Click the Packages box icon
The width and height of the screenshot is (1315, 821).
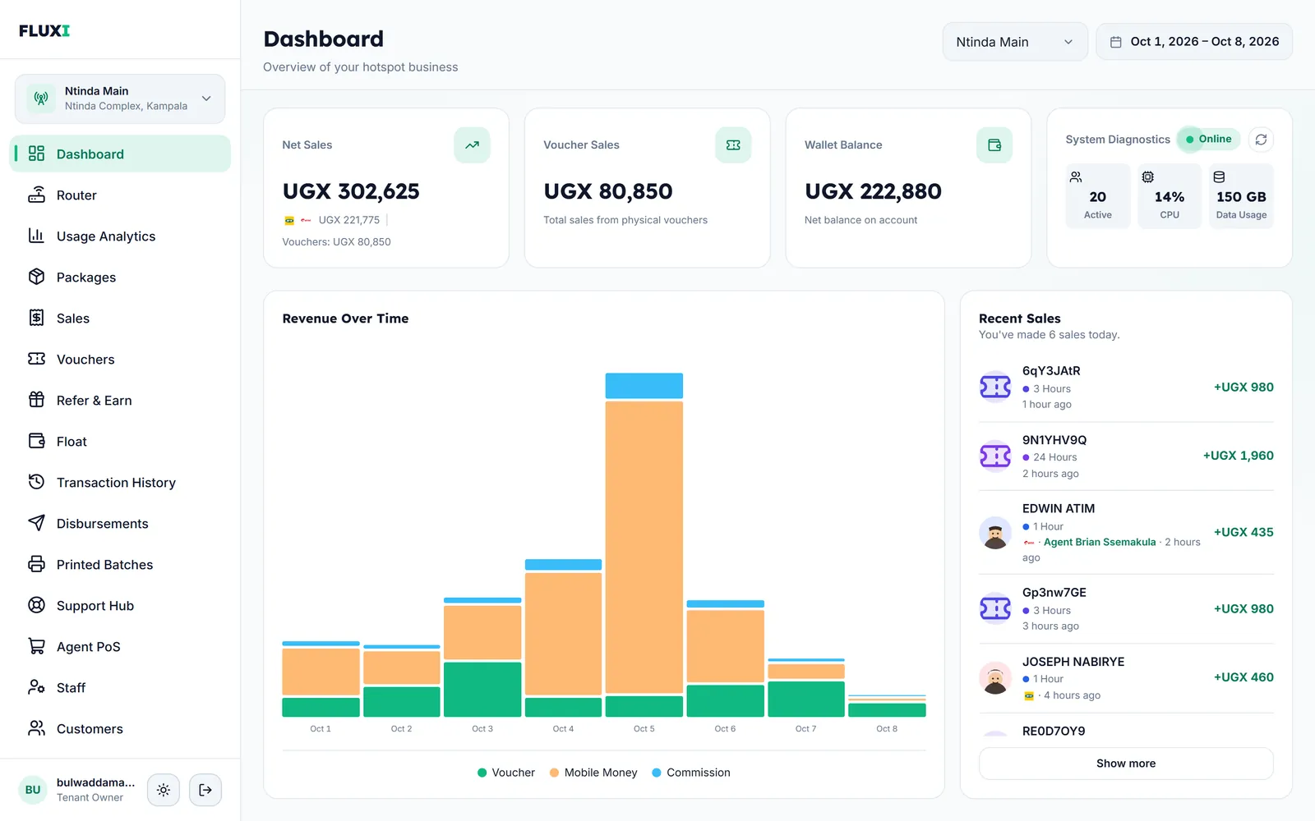36,277
